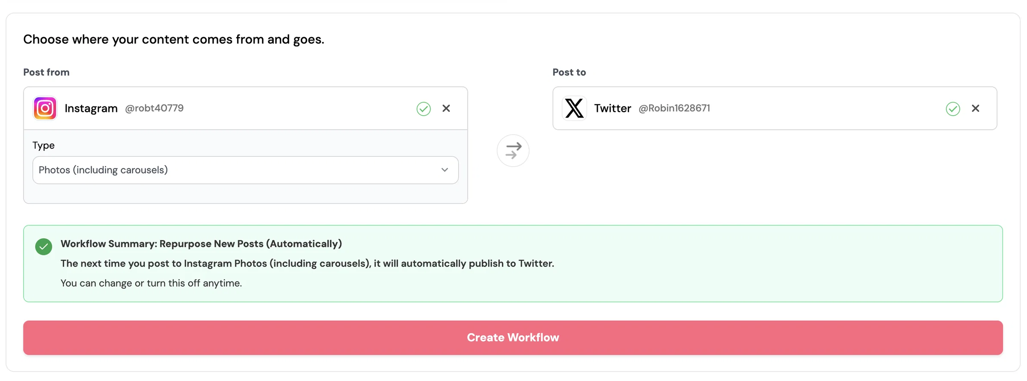This screenshot has width=1027, height=381.
Task: Open the Type dropdown chevron
Action: [445, 170]
